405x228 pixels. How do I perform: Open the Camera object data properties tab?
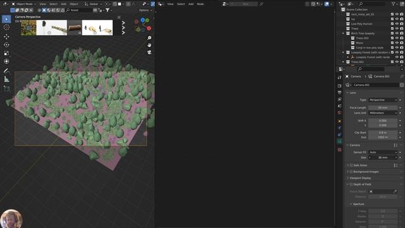coord(339,141)
